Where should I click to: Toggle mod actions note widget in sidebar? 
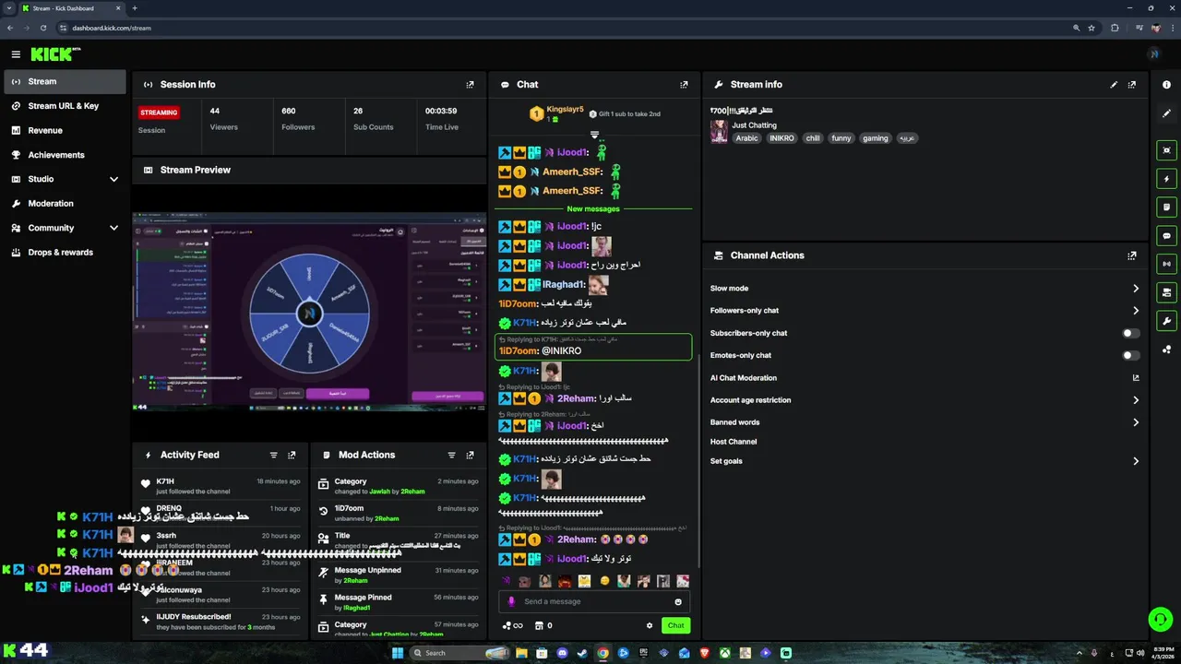click(1167, 207)
